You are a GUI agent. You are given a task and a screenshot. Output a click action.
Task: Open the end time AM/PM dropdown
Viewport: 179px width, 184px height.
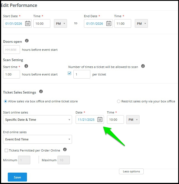[141, 24]
